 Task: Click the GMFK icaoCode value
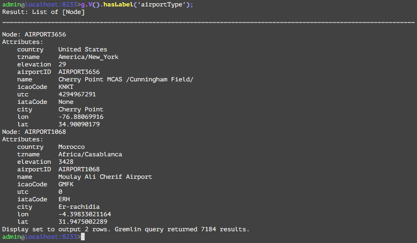66,184
